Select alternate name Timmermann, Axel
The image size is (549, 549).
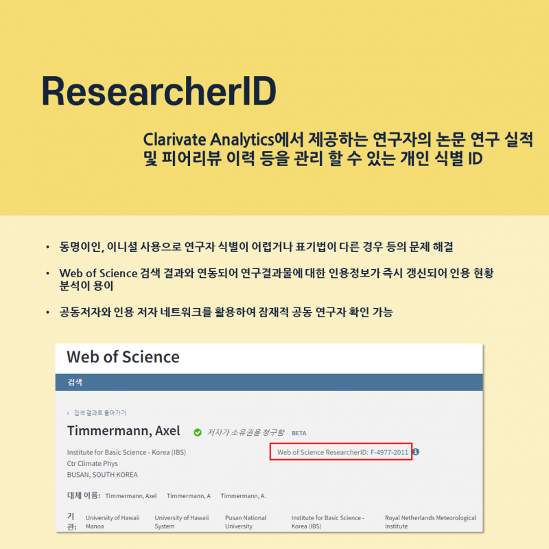(x=131, y=495)
